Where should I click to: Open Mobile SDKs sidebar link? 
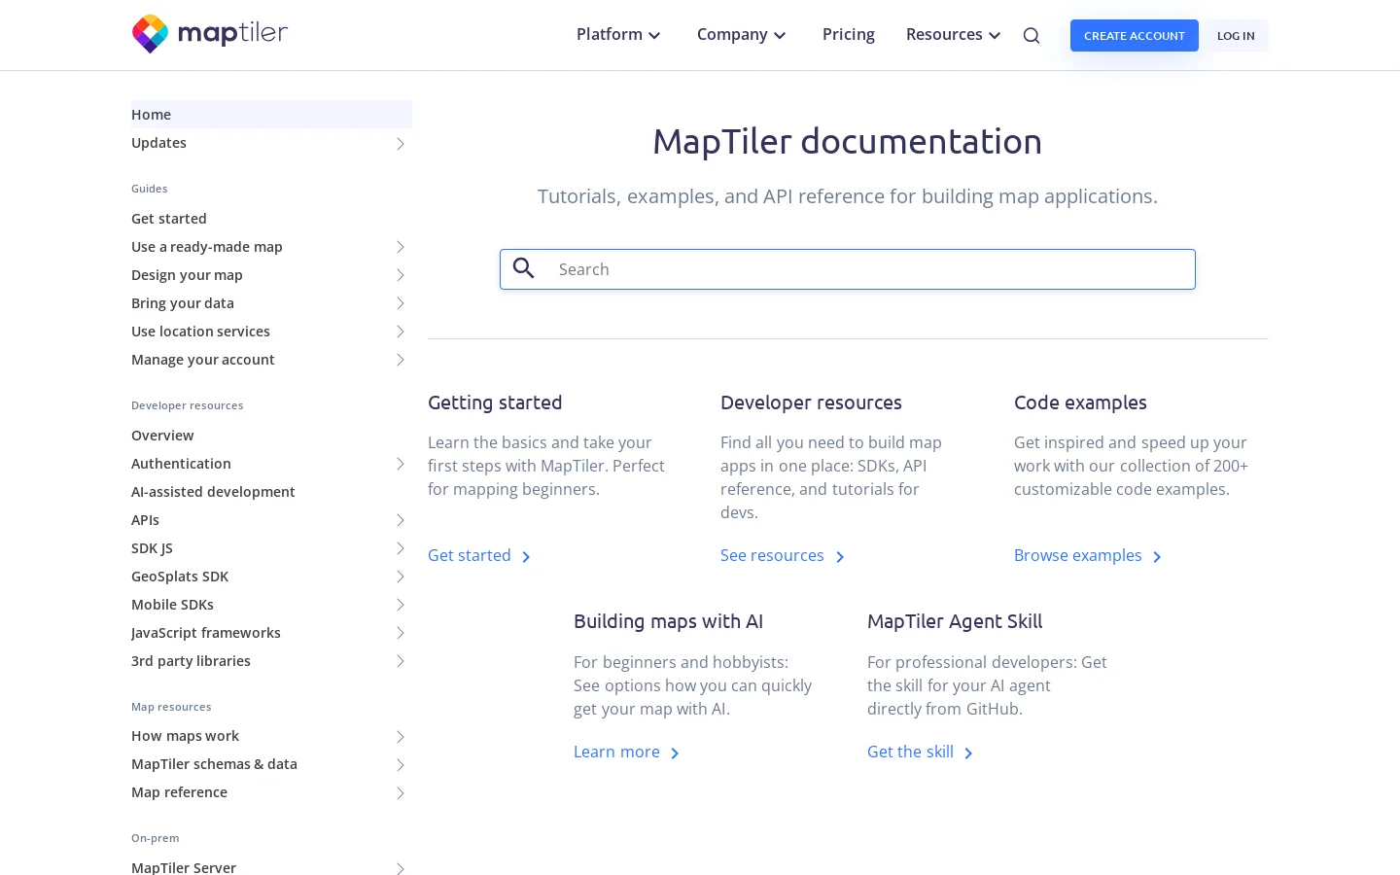tap(172, 605)
